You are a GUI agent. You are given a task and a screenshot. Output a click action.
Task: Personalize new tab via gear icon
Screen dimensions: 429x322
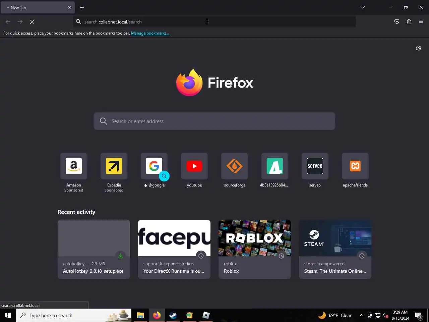[x=419, y=48]
